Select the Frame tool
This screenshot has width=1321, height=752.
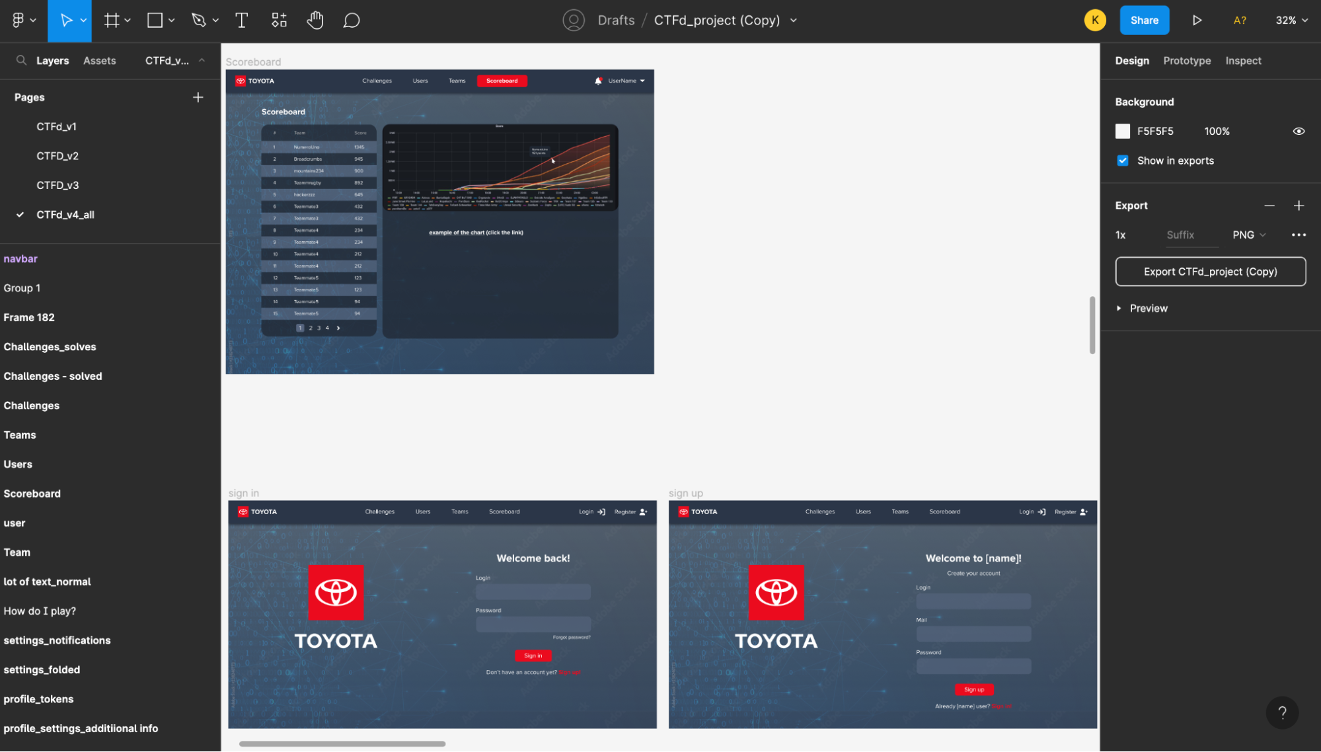point(112,20)
